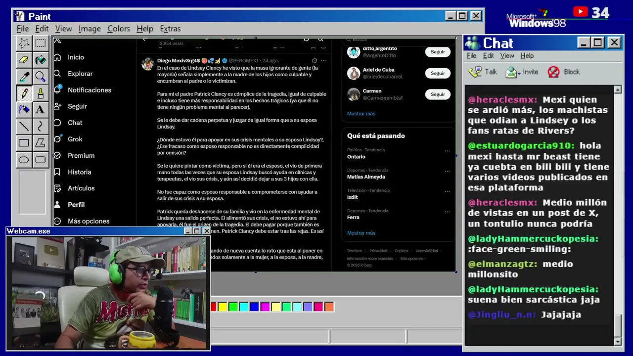Open the Perfil link in X sidebar

(x=76, y=205)
